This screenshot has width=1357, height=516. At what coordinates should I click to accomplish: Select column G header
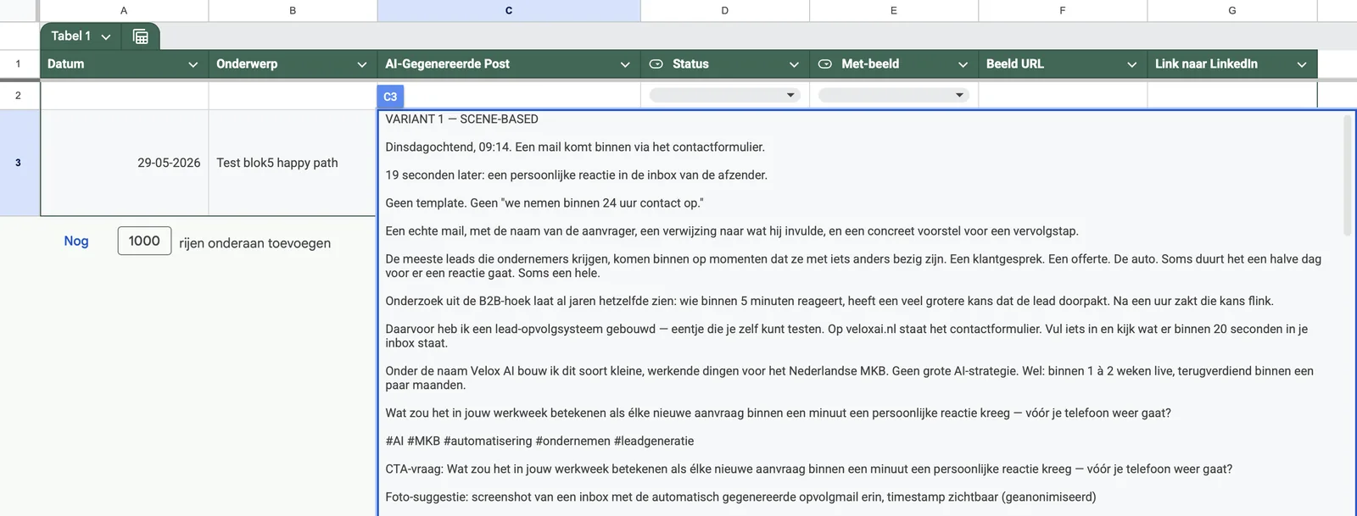pyautogui.click(x=1232, y=10)
